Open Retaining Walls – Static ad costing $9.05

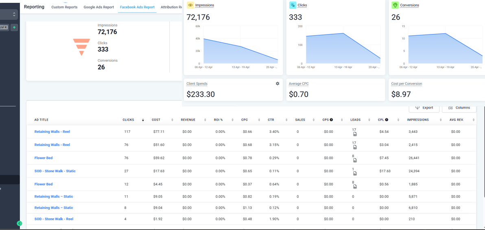click(x=54, y=196)
